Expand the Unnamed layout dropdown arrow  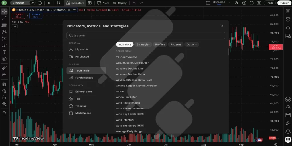229,3
